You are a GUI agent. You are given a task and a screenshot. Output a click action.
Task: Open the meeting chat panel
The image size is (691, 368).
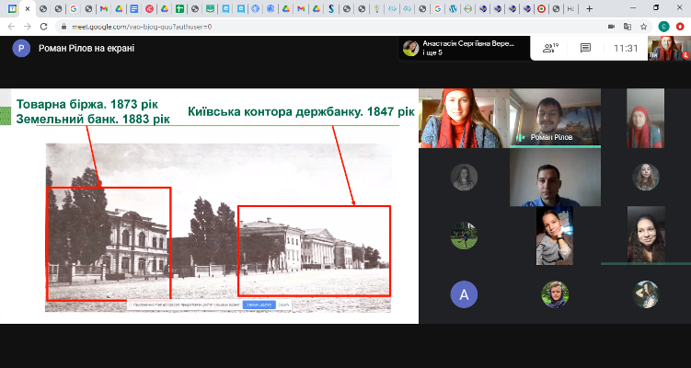click(585, 48)
